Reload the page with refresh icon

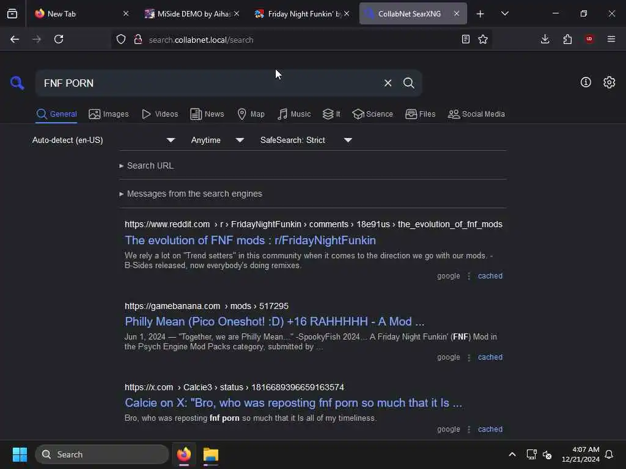click(x=59, y=39)
